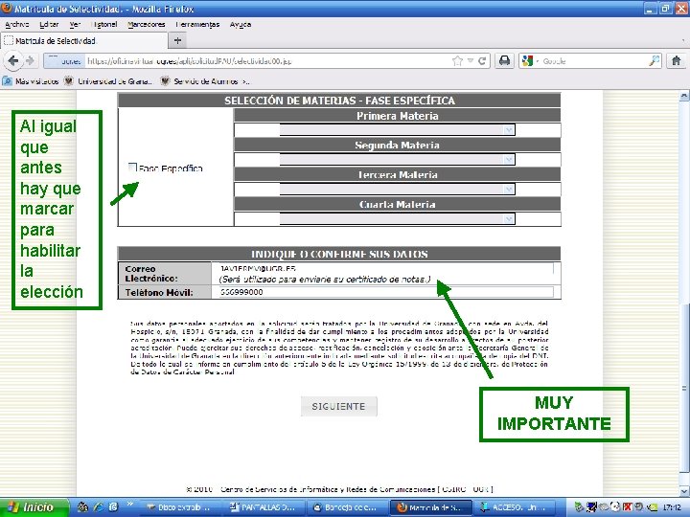Open the Windows Inicio start button

[x=34, y=507]
